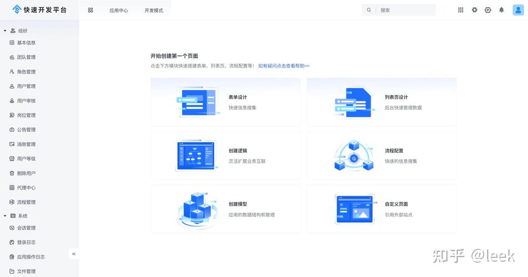Viewport: 528px width, 277px height.
Task: Open 公告管理 menu entry text
Action: [26, 130]
